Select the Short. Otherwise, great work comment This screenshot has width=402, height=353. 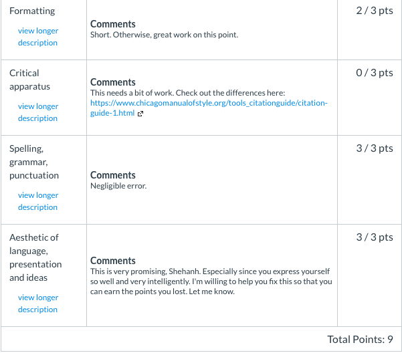click(x=164, y=35)
